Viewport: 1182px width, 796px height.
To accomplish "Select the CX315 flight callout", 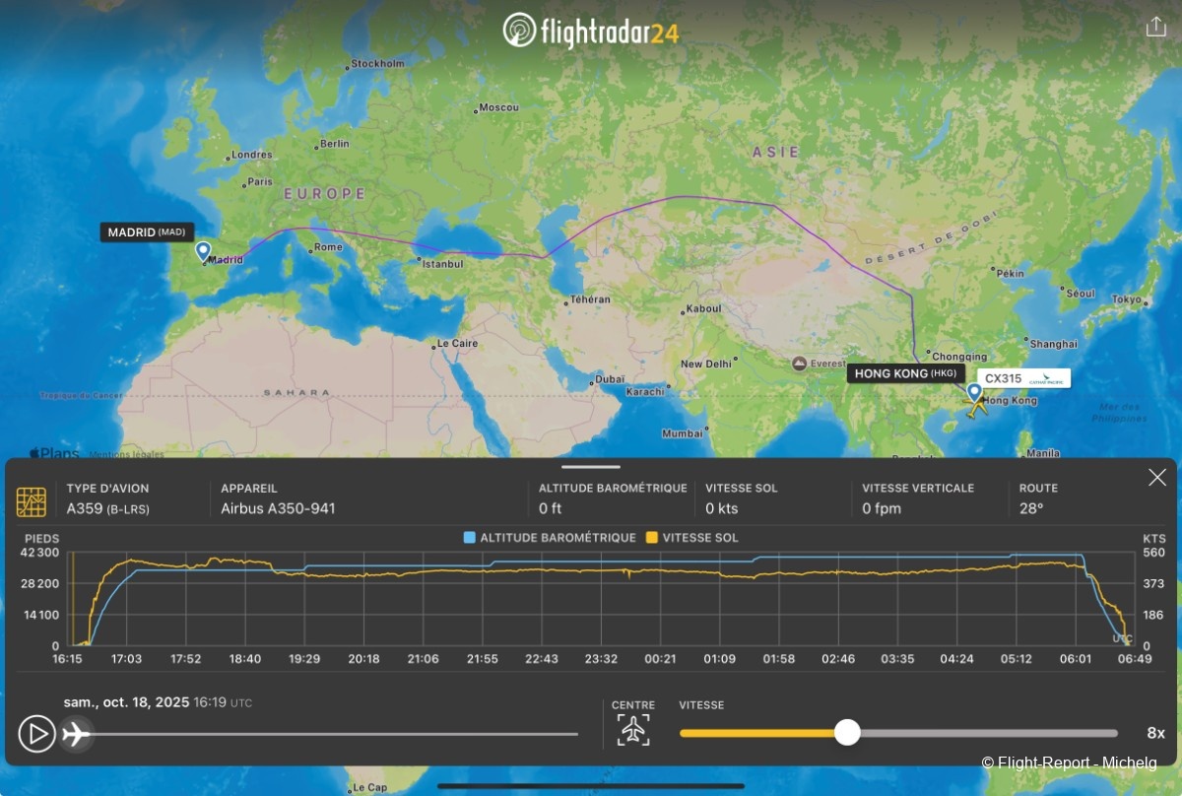I will tap(1024, 378).
